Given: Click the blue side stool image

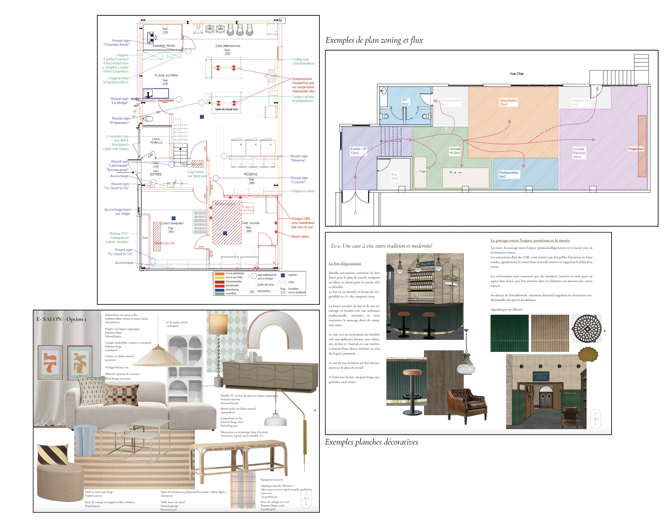Looking at the screenshot, I should click(85, 440).
